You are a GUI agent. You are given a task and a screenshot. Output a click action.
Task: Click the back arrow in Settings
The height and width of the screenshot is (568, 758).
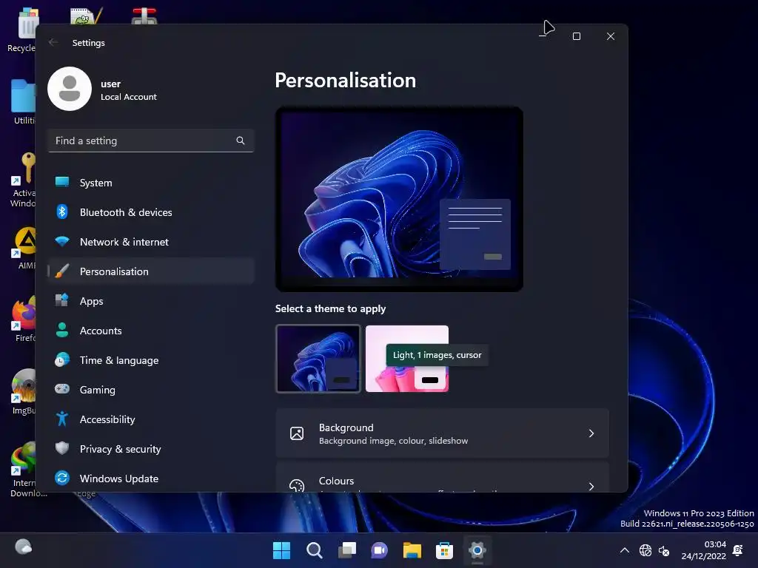pyautogui.click(x=53, y=42)
